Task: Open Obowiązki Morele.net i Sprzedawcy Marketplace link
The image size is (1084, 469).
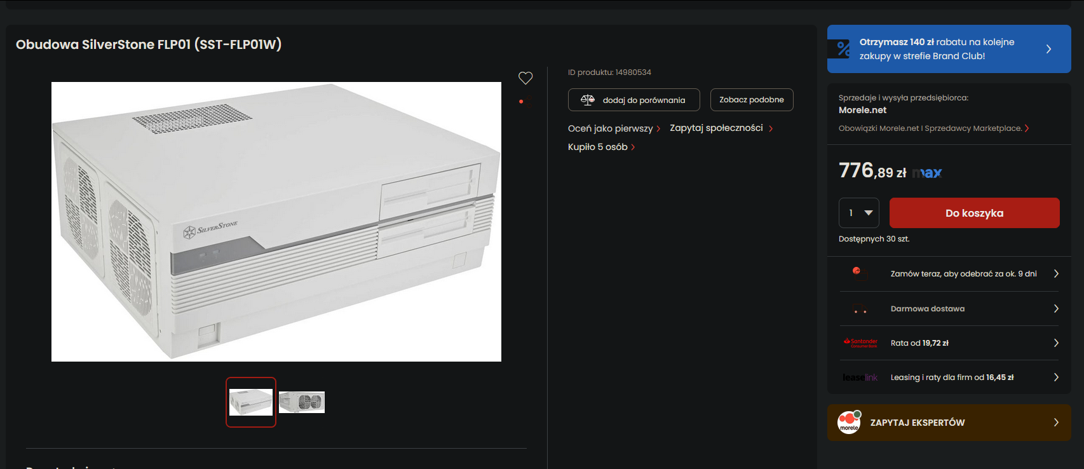Action: 933,128
